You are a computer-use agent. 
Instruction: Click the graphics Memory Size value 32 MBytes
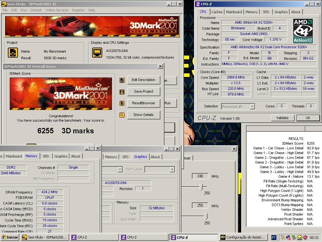[157, 208]
